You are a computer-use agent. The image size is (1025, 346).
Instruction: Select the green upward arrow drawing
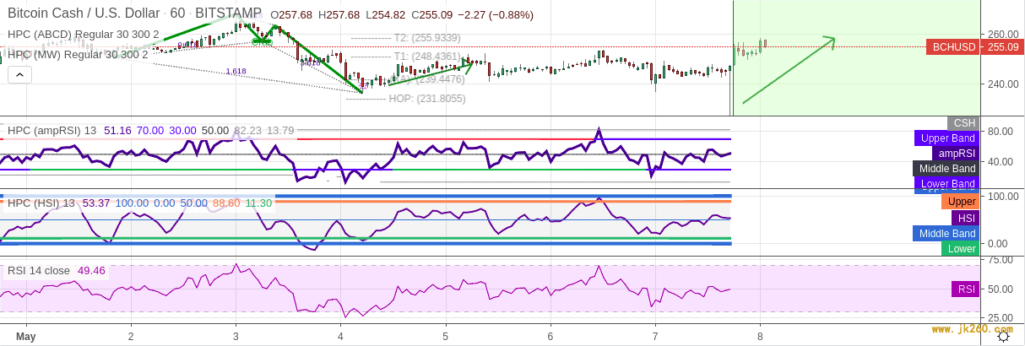pyautogui.click(x=788, y=71)
